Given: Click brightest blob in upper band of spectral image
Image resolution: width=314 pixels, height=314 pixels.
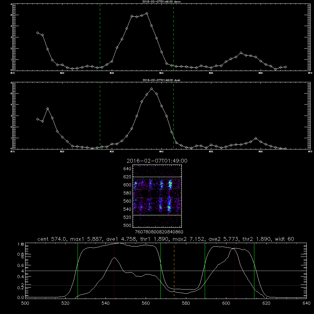Looking at the screenshot, I should point(170,184).
